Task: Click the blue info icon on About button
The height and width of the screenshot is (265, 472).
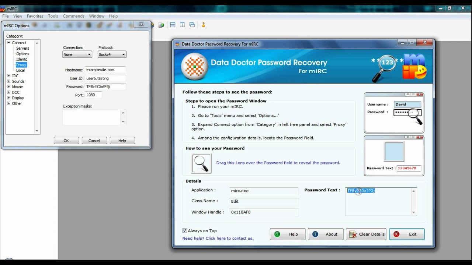Action: [315, 234]
